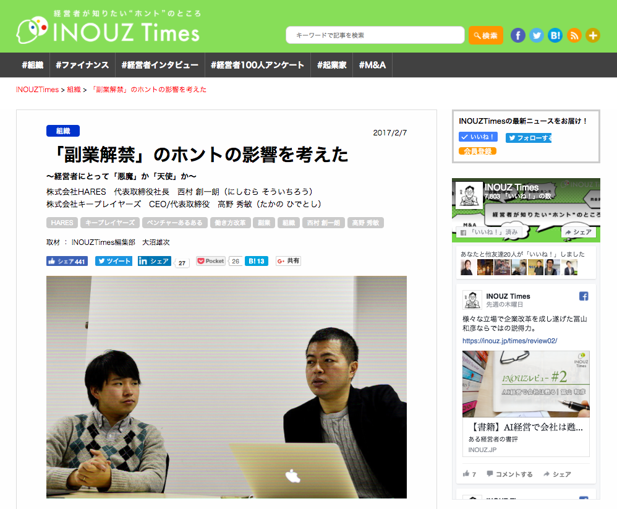Select the #経営者インタビュー menu item
The width and height of the screenshot is (617, 509).
[160, 65]
